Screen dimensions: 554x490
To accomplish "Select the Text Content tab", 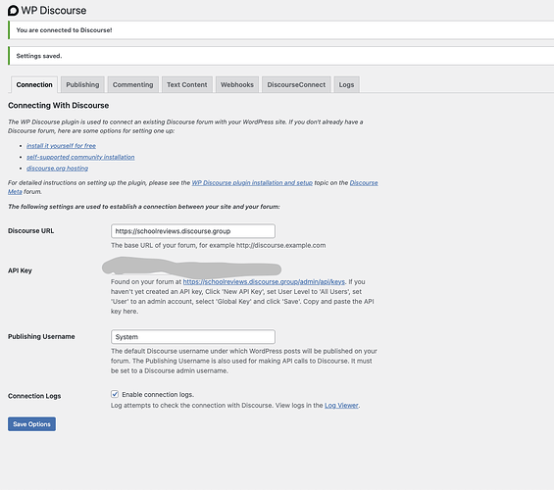I will pos(187,84).
